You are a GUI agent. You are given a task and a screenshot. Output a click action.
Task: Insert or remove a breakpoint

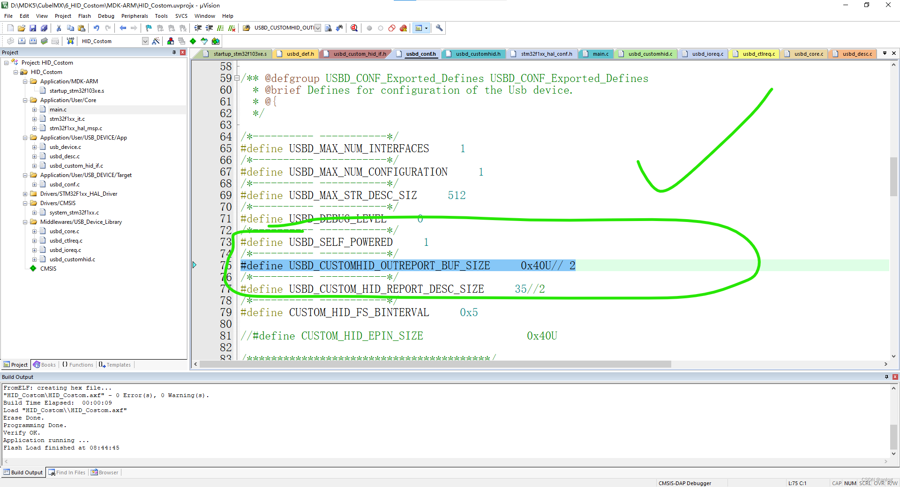(x=369, y=28)
